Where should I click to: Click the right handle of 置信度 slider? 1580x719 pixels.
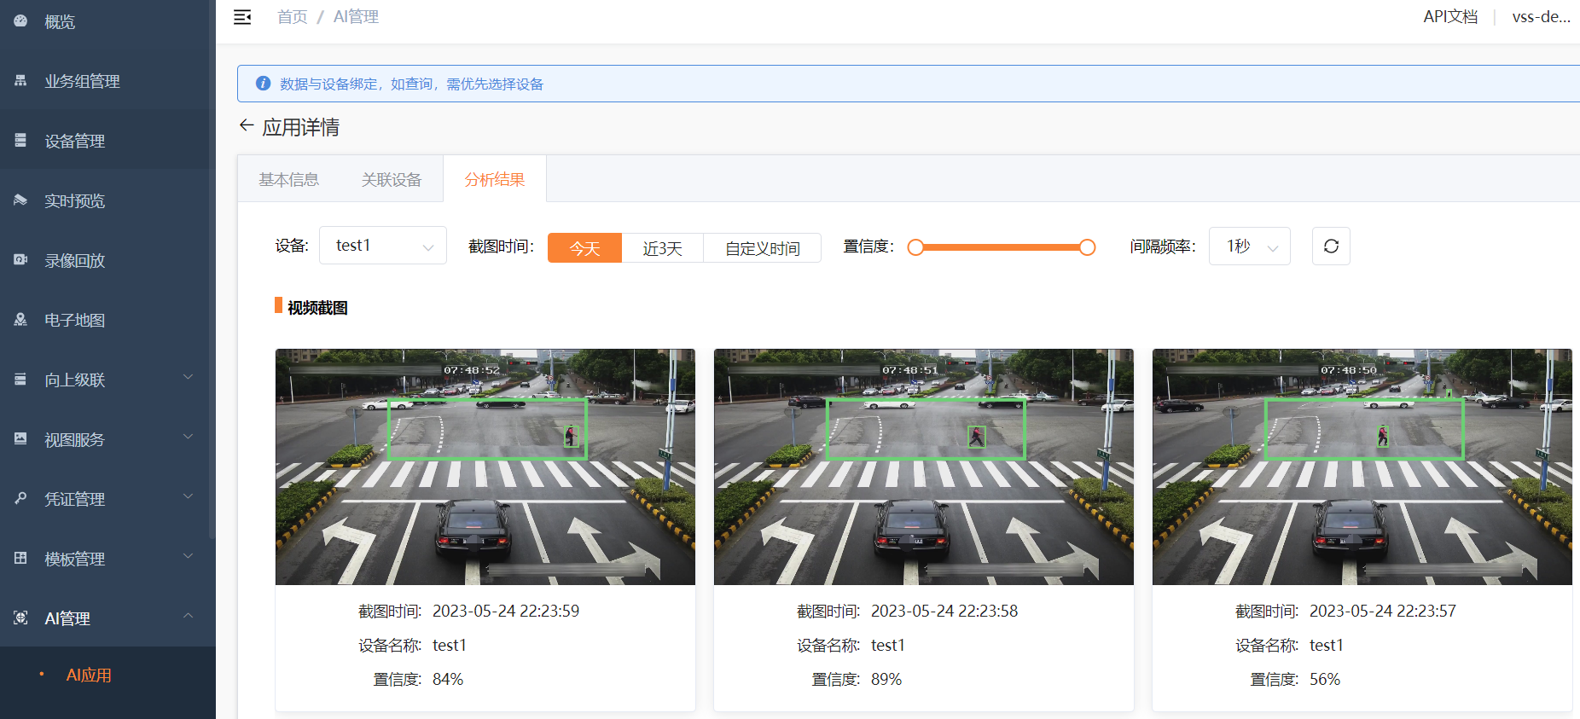pyautogui.click(x=1087, y=247)
